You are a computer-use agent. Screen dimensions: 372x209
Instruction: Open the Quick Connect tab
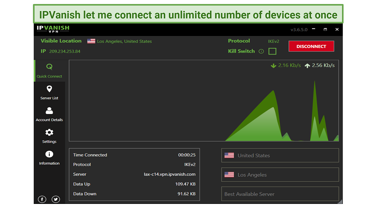click(x=49, y=71)
